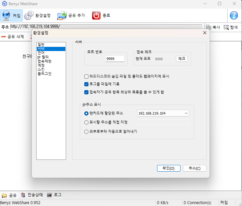This screenshot has width=242, height=206.
Task: Minimize the Berryz WebShare window
Action: pyautogui.click(x=205, y=4)
